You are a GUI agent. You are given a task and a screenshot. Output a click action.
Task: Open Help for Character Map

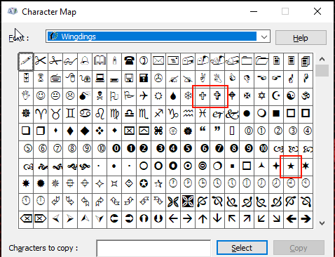click(301, 37)
